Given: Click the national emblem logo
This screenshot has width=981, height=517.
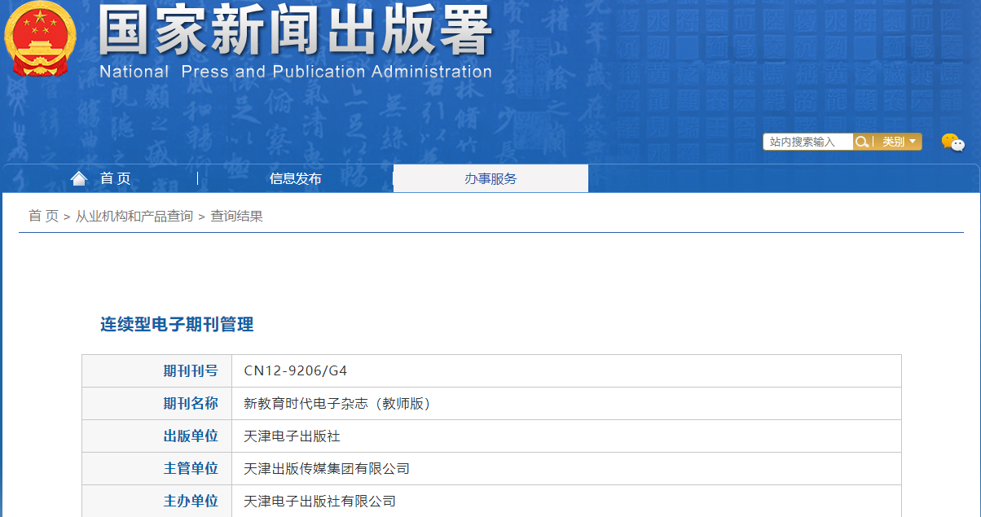Looking at the screenshot, I should tap(40, 39).
